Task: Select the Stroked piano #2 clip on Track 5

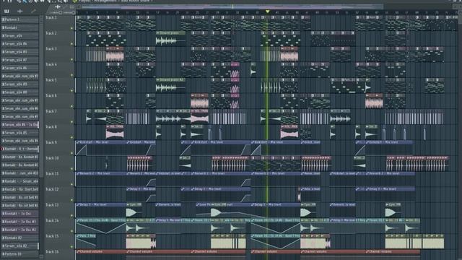Action: point(170,86)
